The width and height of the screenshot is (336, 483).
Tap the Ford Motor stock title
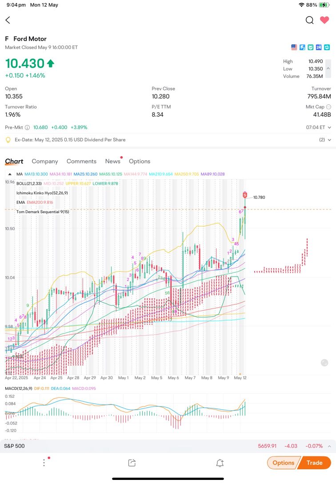click(x=30, y=39)
